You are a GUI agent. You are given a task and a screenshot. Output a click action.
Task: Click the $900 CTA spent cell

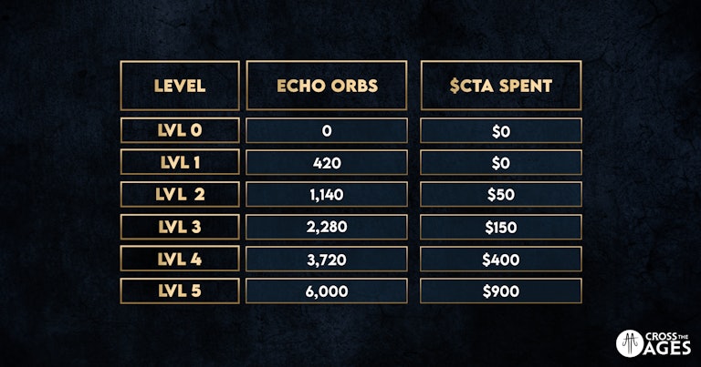[x=501, y=291]
